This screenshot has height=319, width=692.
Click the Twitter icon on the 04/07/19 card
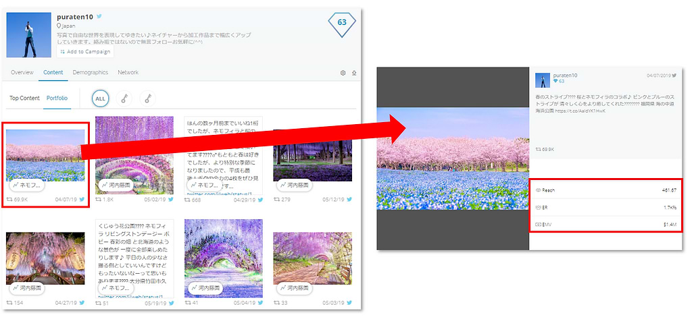pyautogui.click(x=82, y=200)
